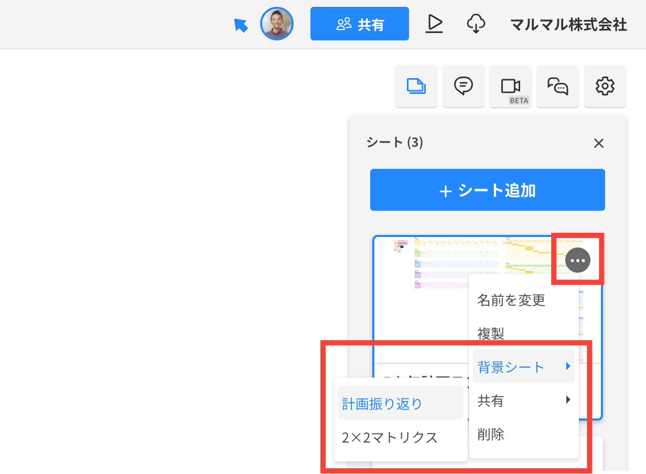Click the シート追加 button
Viewport: 646px width, 474px height.
[x=488, y=190]
